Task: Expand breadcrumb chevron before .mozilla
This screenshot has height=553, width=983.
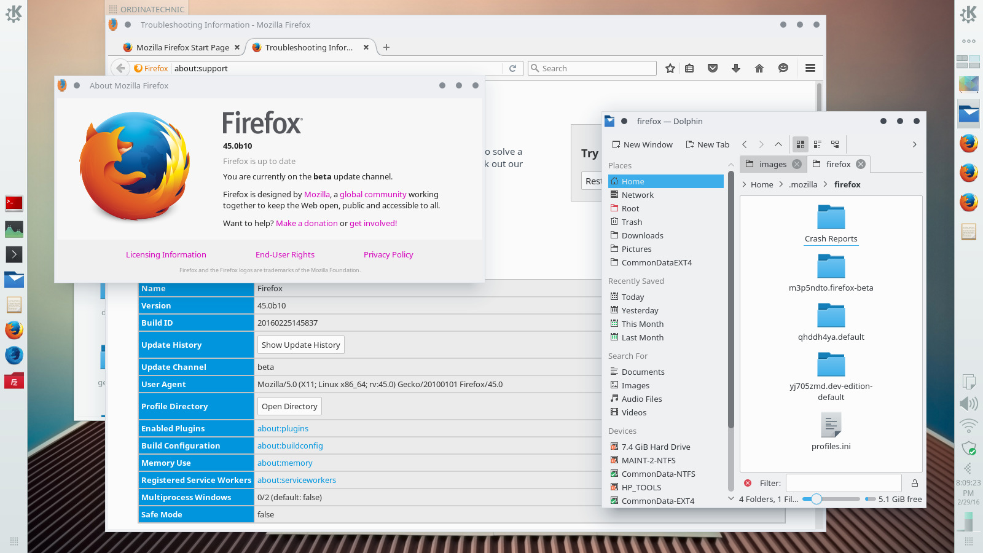Action: pyautogui.click(x=781, y=184)
